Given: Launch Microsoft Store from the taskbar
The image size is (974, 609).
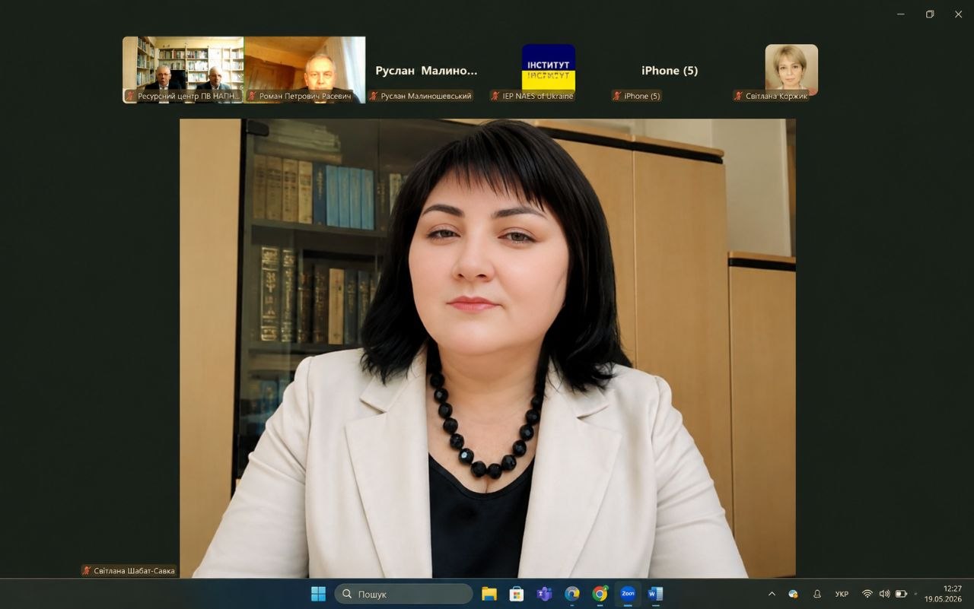Looking at the screenshot, I should point(517,594).
